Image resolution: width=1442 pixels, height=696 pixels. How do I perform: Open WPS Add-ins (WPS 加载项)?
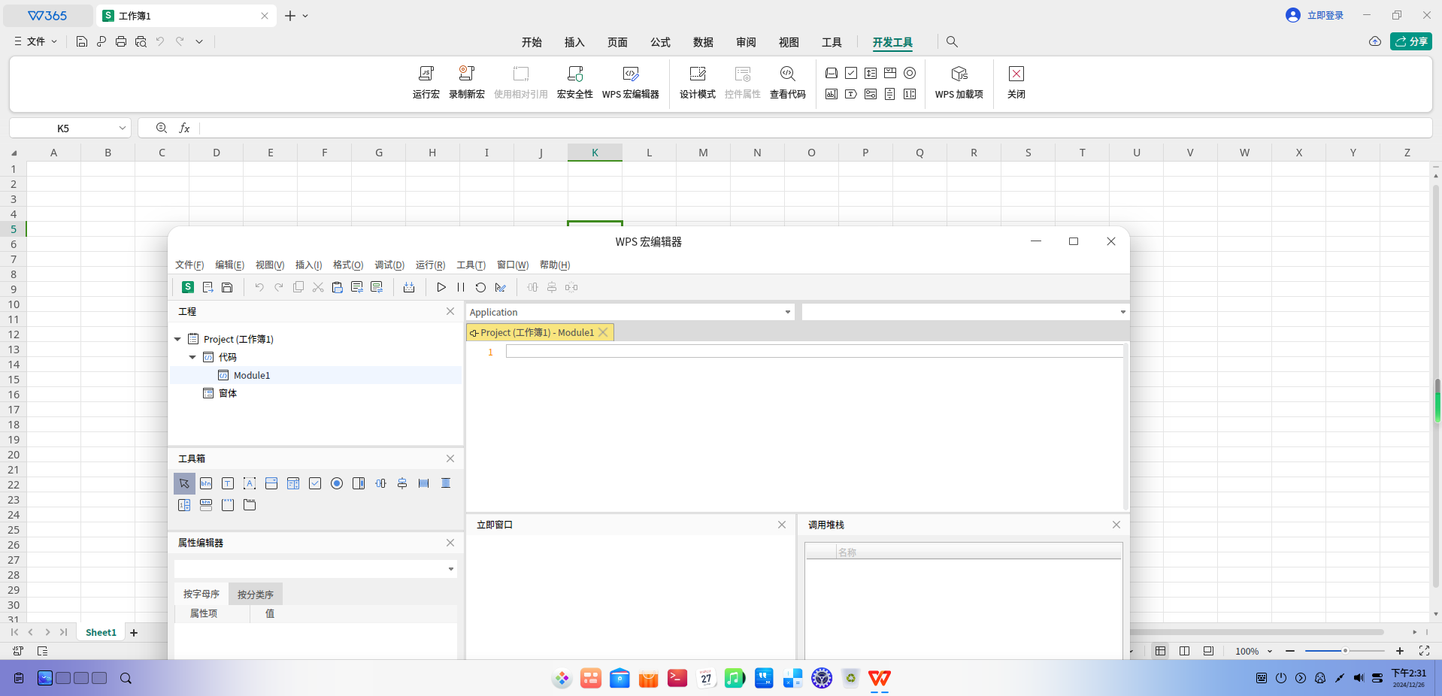click(959, 82)
